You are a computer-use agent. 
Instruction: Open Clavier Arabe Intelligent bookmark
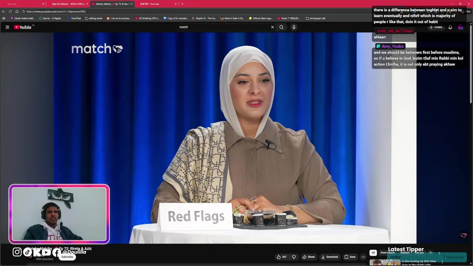coord(23,18)
